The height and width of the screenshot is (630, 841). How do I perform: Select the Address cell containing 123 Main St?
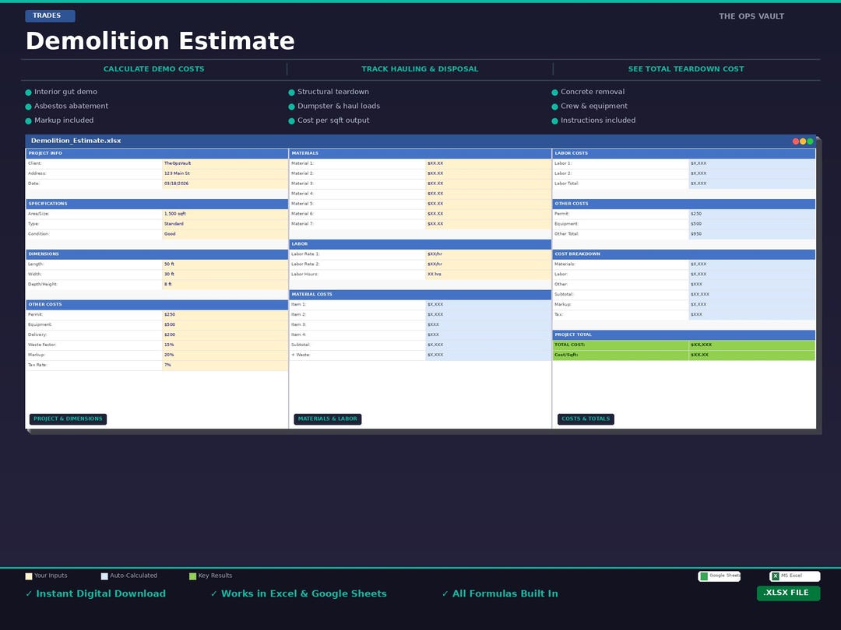point(225,173)
